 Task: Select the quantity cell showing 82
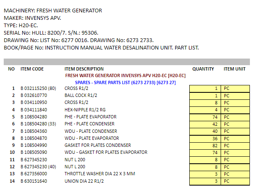[x=205, y=145]
